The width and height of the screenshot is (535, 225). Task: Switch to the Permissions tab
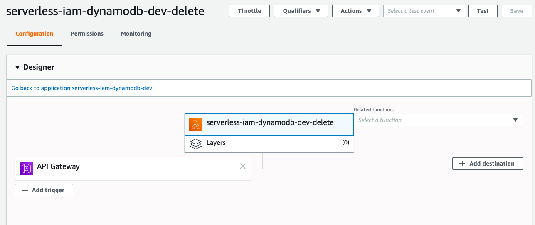click(x=87, y=34)
